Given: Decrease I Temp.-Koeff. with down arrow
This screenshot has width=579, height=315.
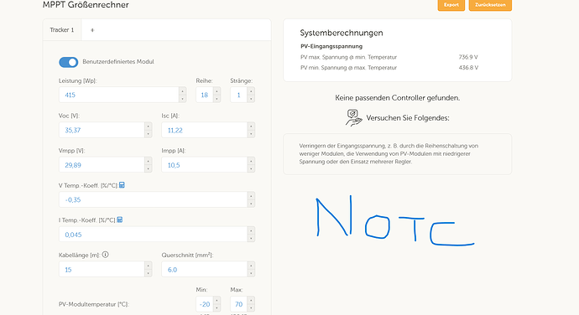Looking at the screenshot, I should coord(251,238).
